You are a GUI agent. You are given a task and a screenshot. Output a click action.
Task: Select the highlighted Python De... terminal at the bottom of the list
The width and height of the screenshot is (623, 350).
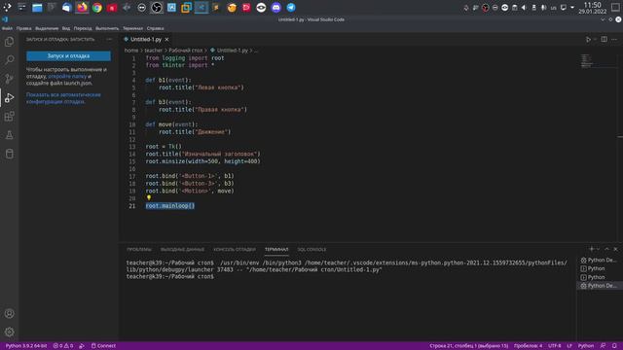pyautogui.click(x=599, y=285)
